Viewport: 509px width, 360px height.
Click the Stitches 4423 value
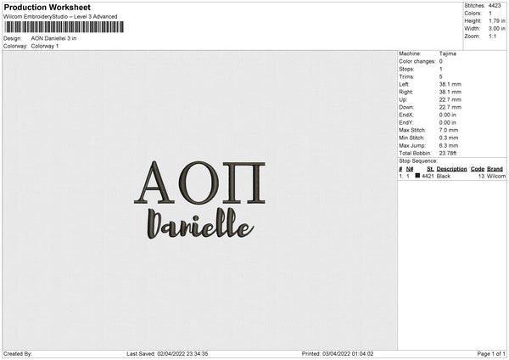495,6
